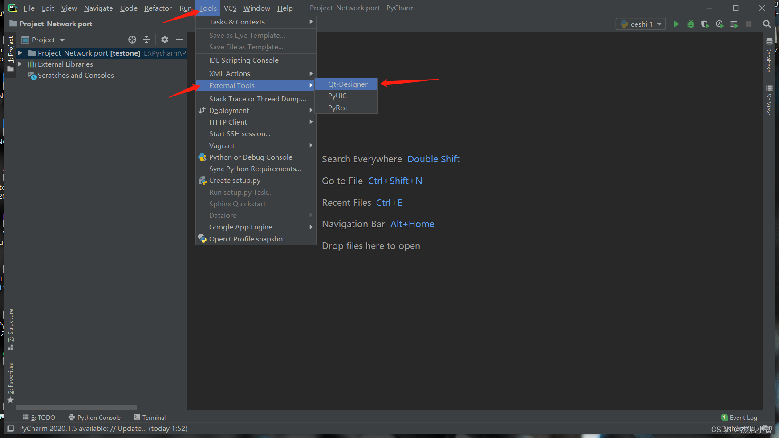779x438 pixels.
Task: Expand XML Actions submenu
Action: [256, 73]
